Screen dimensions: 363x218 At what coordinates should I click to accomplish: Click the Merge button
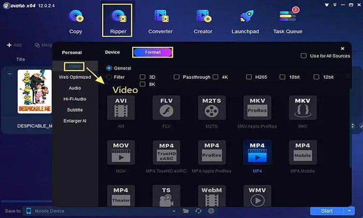coord(43,45)
